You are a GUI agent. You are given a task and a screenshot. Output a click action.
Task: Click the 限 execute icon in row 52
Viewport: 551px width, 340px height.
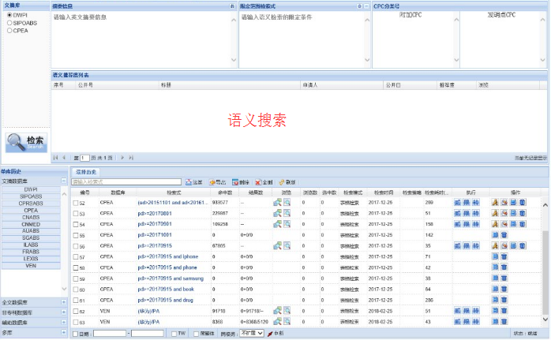[x=467, y=203]
